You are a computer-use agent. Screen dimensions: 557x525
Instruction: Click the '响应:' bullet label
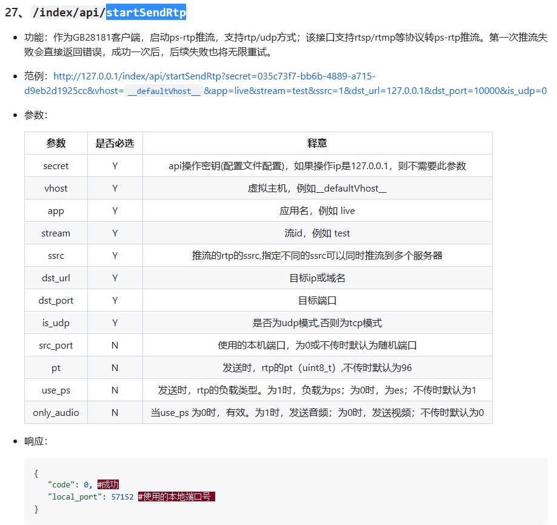coord(36,441)
